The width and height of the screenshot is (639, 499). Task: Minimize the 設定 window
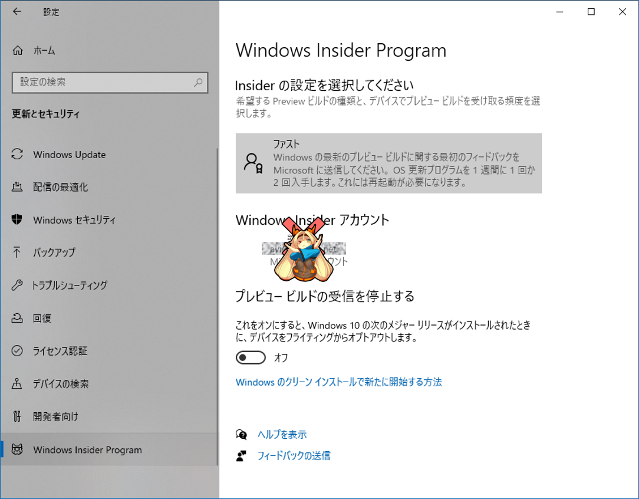(560, 12)
